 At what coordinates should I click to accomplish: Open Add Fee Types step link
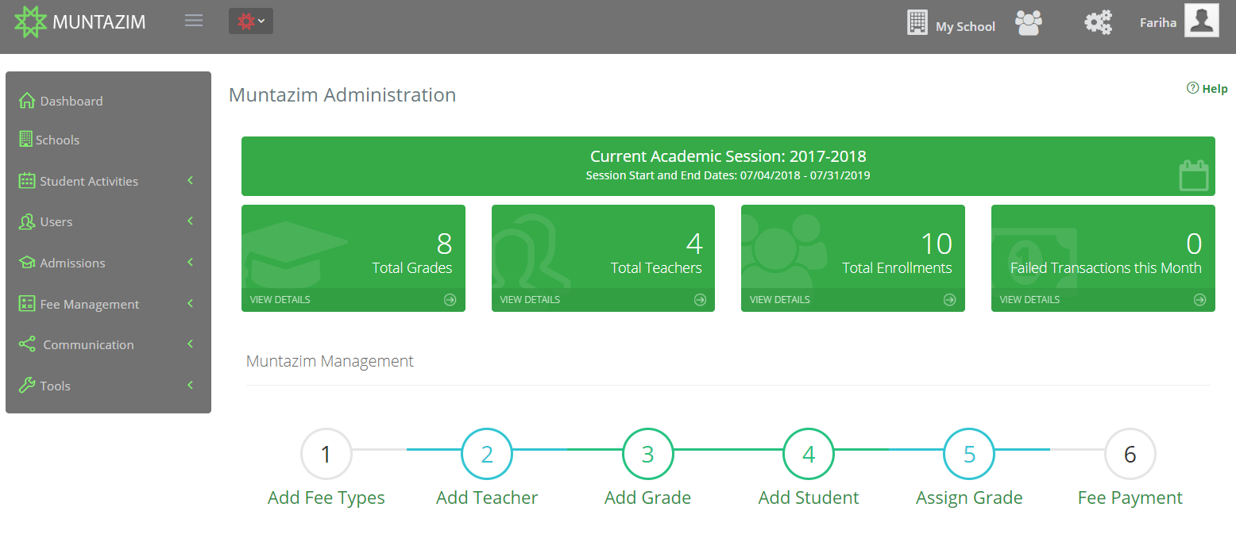pyautogui.click(x=326, y=498)
